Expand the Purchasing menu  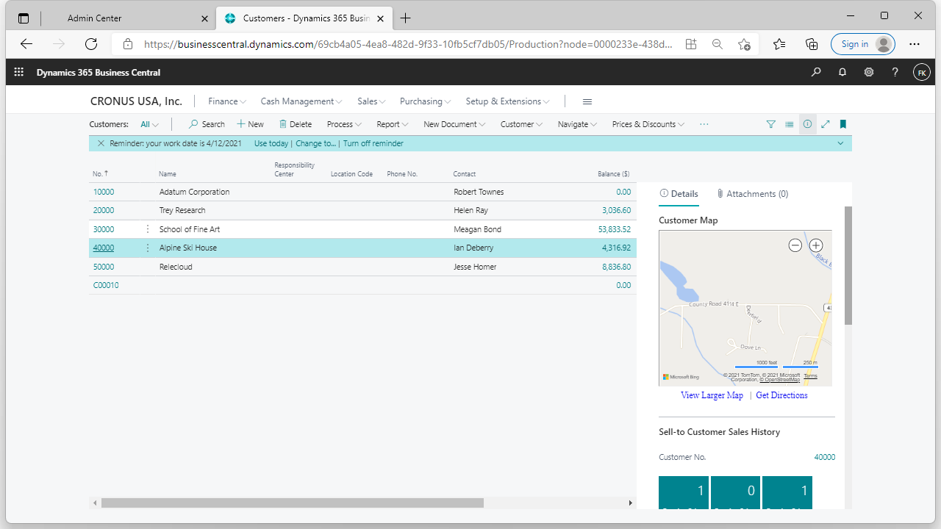[x=426, y=101]
